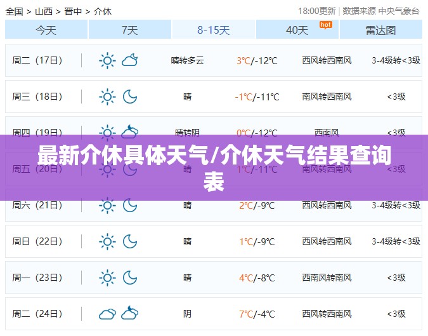Click 3-4级转<3级 in 周日(22日) row

(396, 242)
